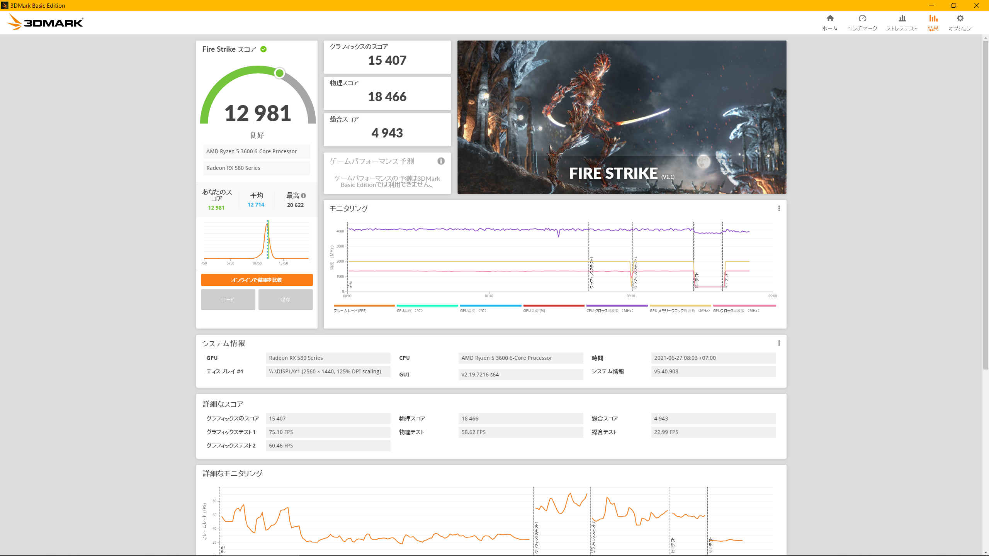Toggle GPUメモリークロック周波数 legend item

pyautogui.click(x=680, y=309)
